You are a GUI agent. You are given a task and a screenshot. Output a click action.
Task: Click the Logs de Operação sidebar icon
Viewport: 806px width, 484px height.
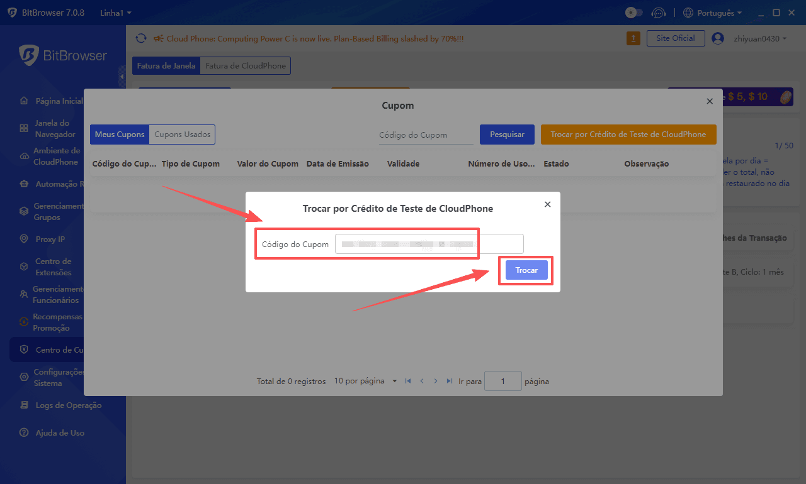[24, 405]
